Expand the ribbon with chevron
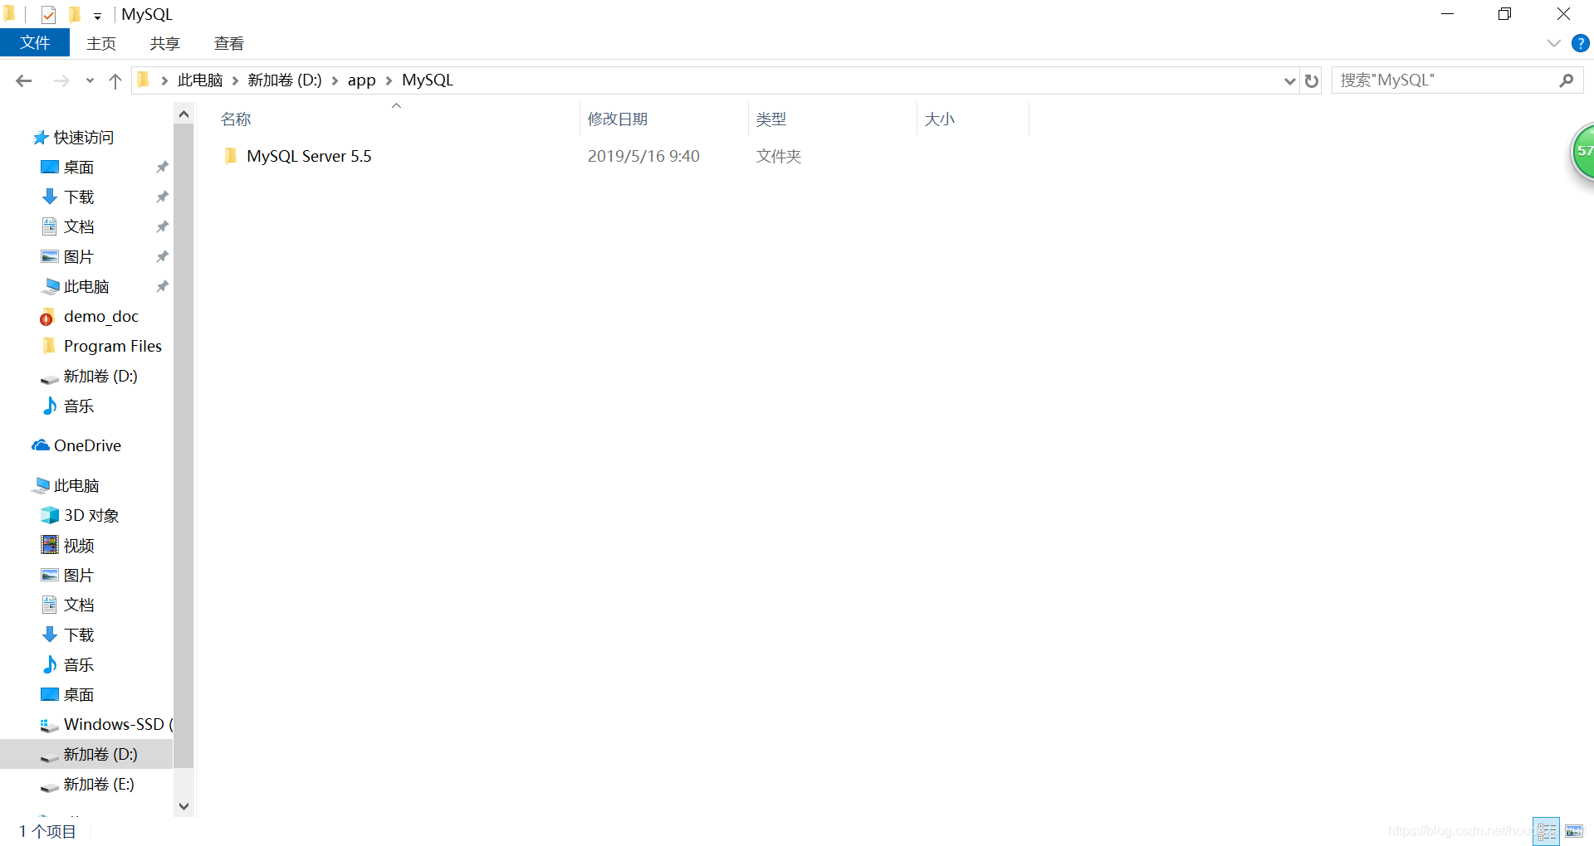Image resolution: width=1594 pixels, height=846 pixels. click(1554, 43)
